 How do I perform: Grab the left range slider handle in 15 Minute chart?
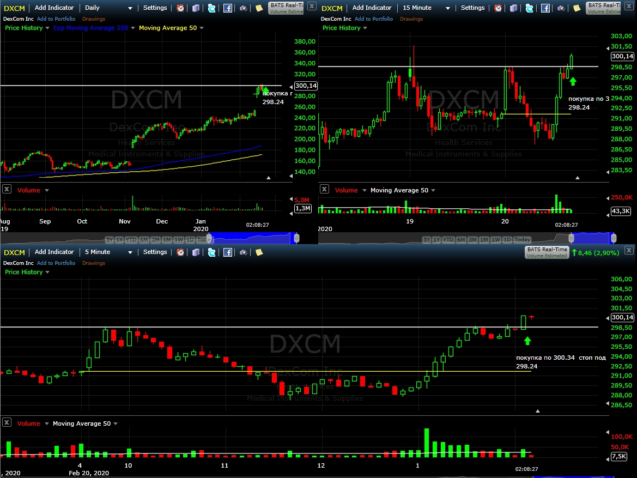pyautogui.click(x=571, y=238)
